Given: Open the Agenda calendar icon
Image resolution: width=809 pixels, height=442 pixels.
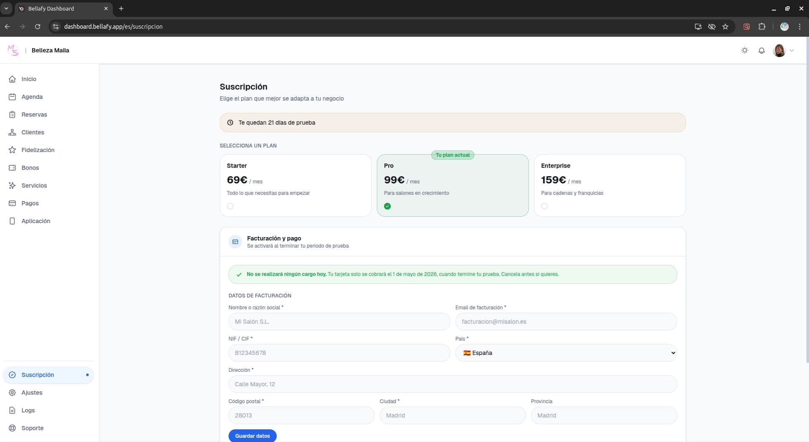Looking at the screenshot, I should click(12, 97).
